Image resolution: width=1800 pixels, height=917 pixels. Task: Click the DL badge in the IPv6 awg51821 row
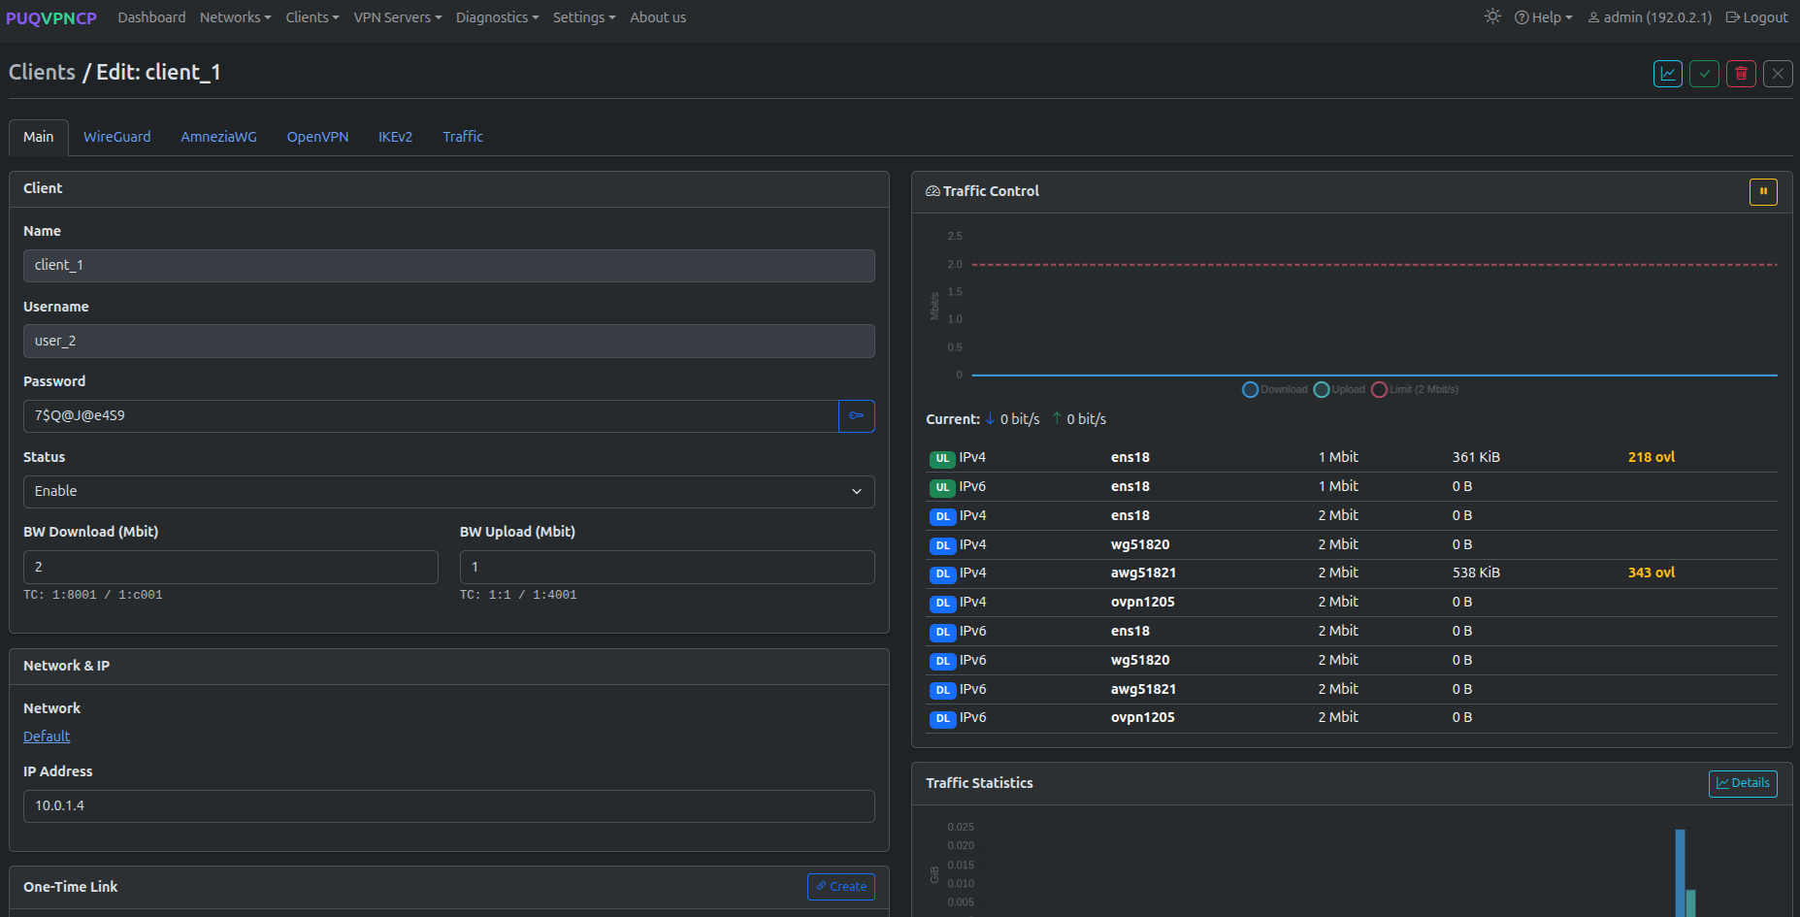click(942, 691)
